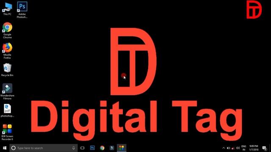This screenshot has height=152, width=271.
Task: Open Chrome from the taskbar
Action: tap(102, 148)
